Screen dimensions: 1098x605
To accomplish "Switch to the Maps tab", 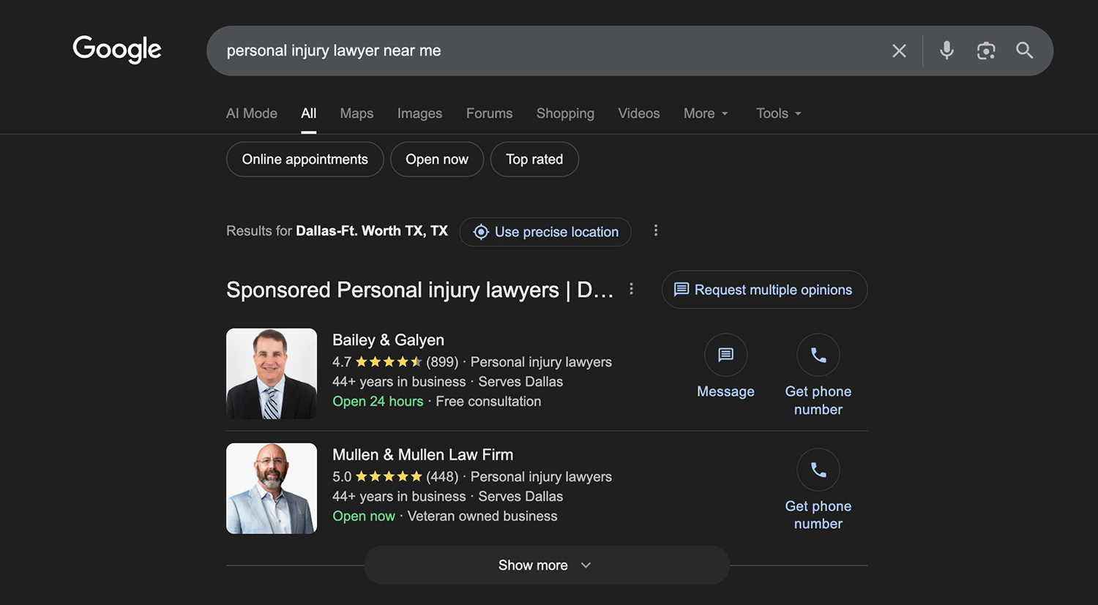I will pyautogui.click(x=356, y=113).
